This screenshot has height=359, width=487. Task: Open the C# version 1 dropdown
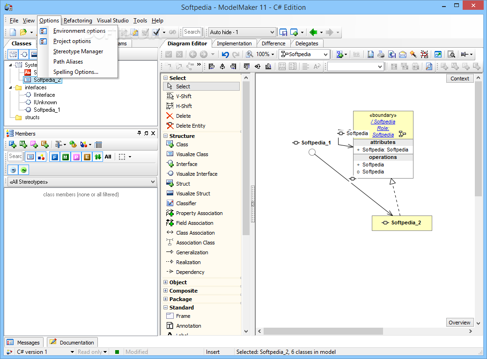pos(72,352)
